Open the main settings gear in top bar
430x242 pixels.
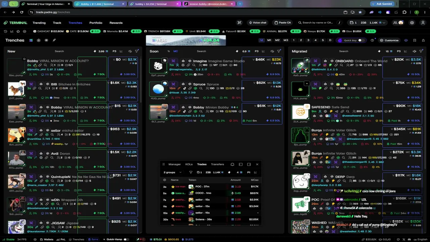point(412,23)
